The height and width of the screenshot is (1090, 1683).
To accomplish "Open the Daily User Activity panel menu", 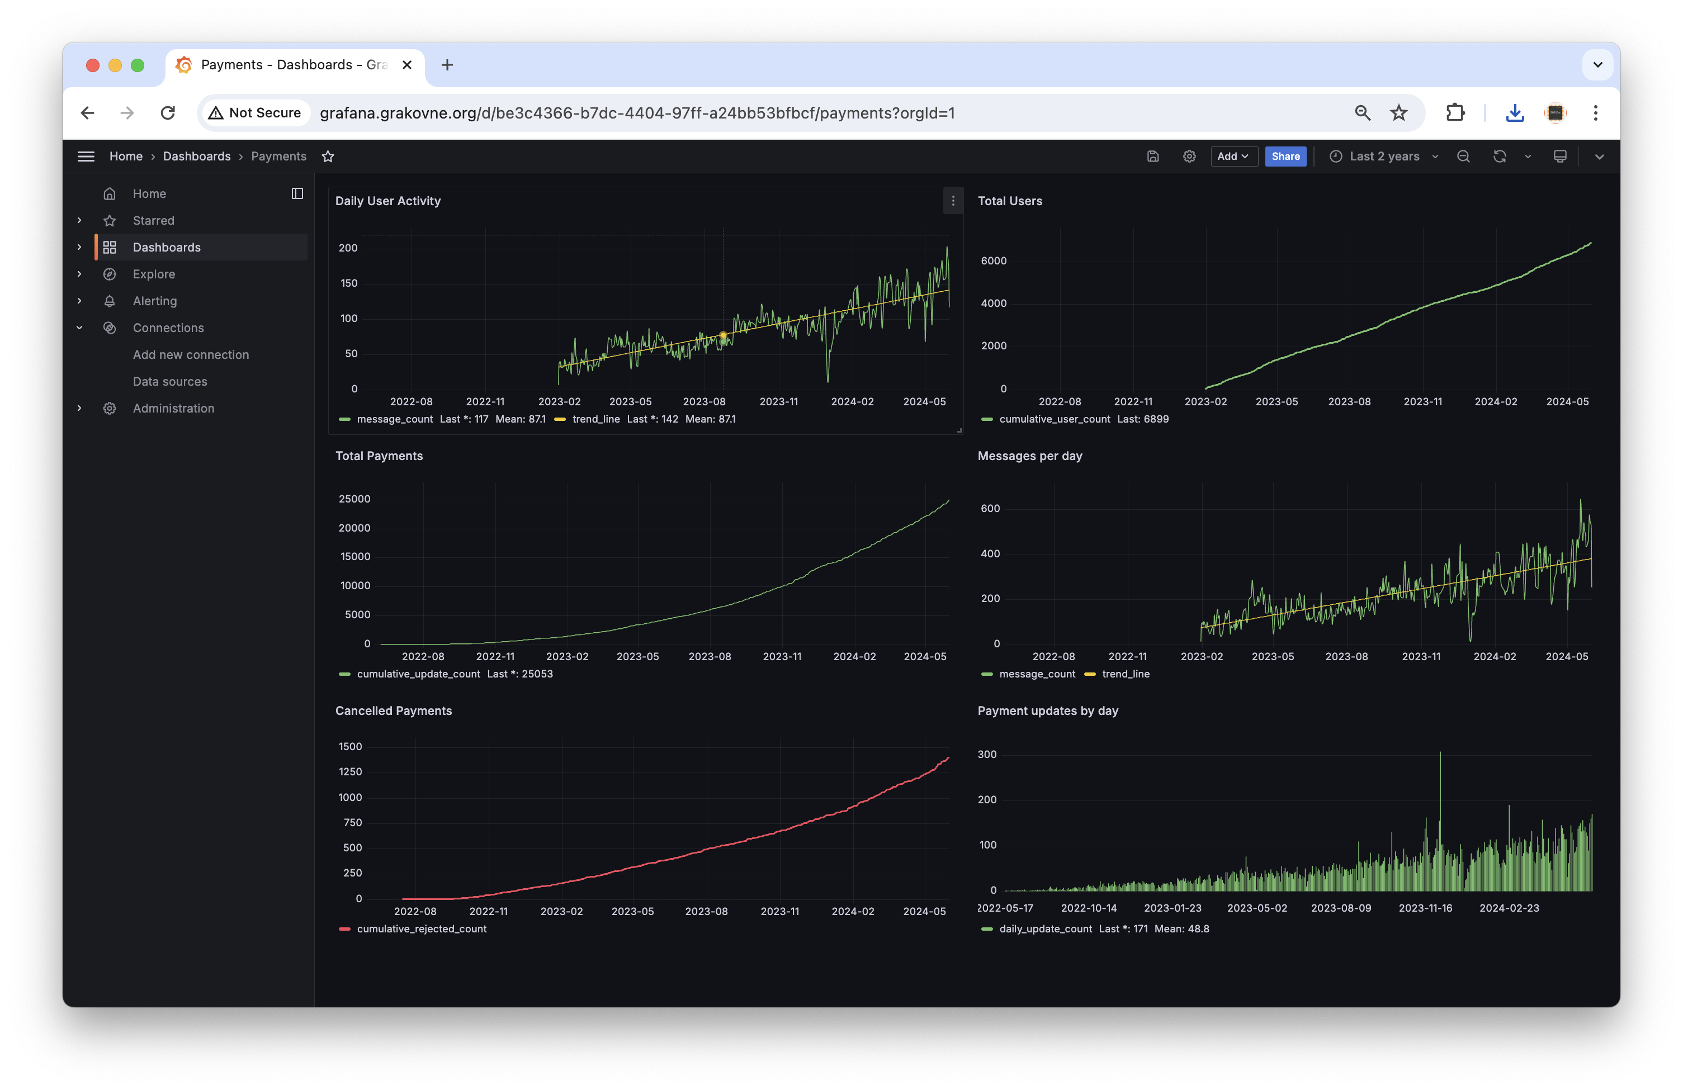I will pos(953,201).
